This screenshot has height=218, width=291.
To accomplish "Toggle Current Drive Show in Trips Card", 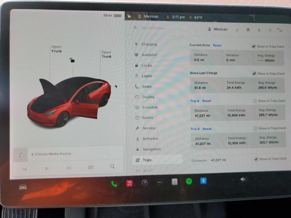I will 254,46.
